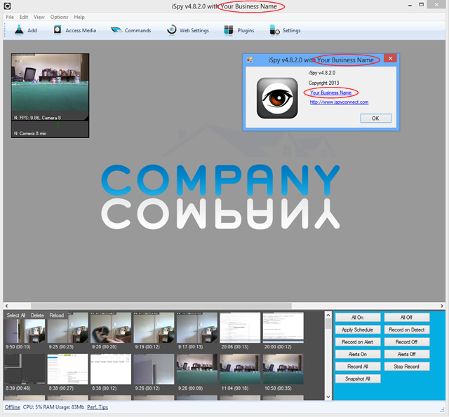Click the Apply Schedule button
Image resolution: width=449 pixels, height=417 pixels.
coord(358,330)
